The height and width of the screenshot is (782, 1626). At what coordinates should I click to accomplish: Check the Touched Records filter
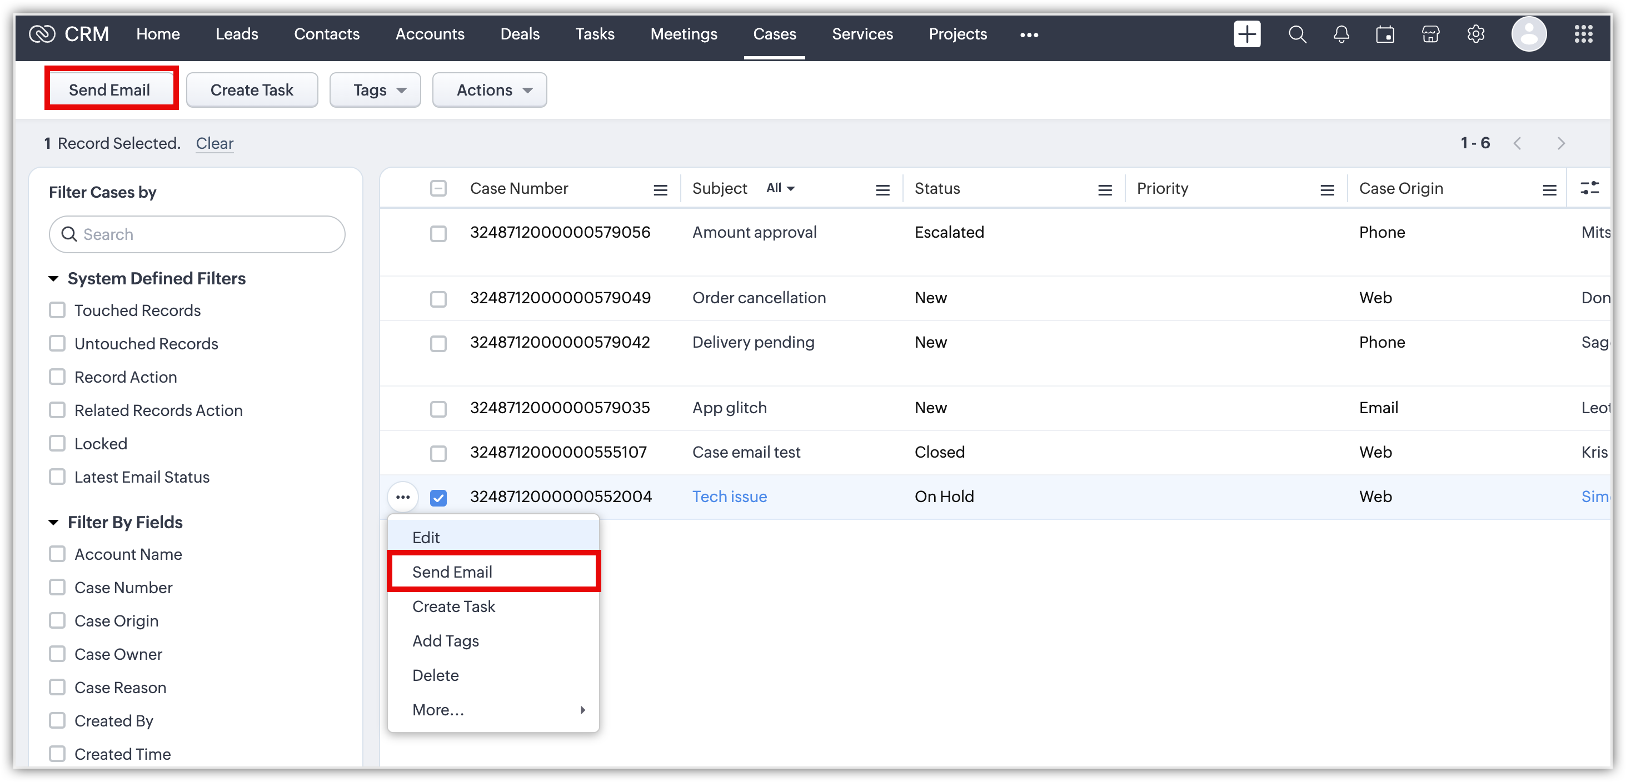pyautogui.click(x=57, y=310)
